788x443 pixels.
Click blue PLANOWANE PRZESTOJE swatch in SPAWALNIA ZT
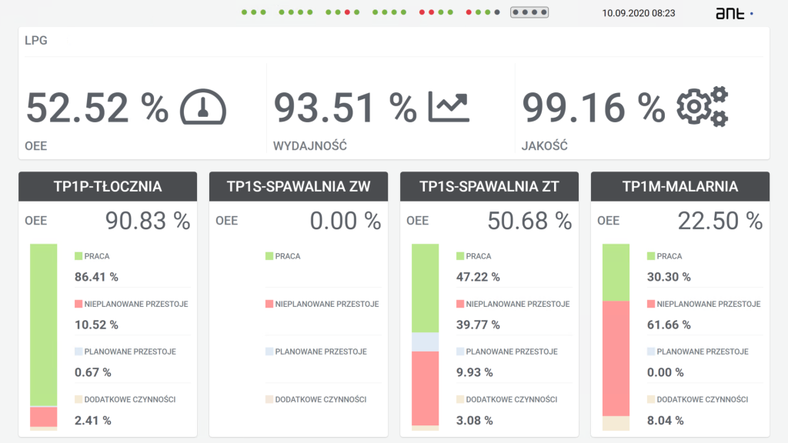pos(460,351)
